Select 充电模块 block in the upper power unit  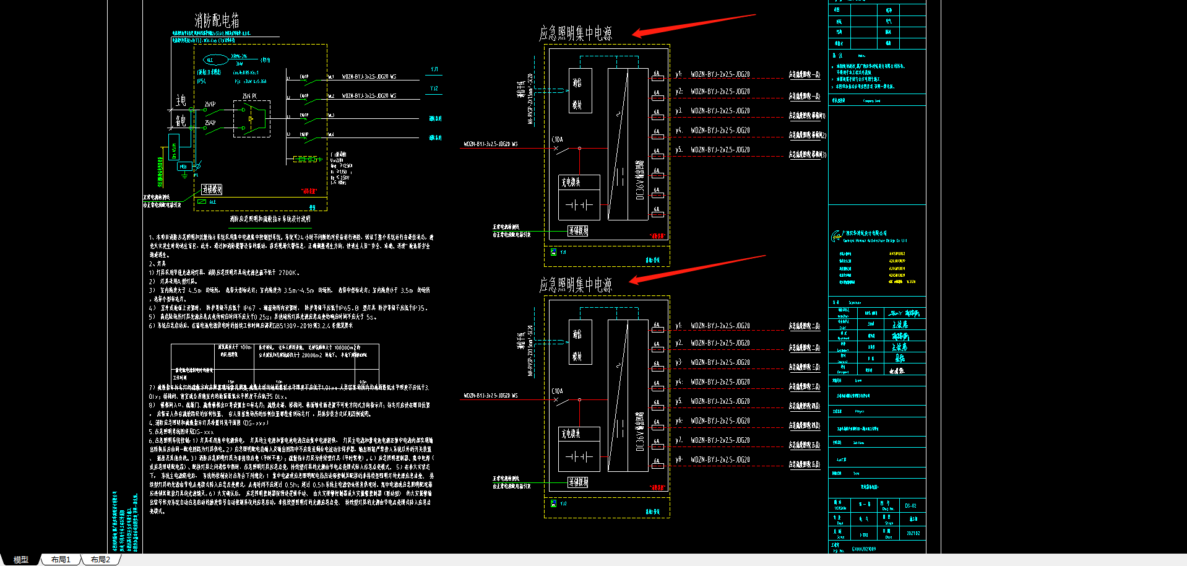point(579,198)
